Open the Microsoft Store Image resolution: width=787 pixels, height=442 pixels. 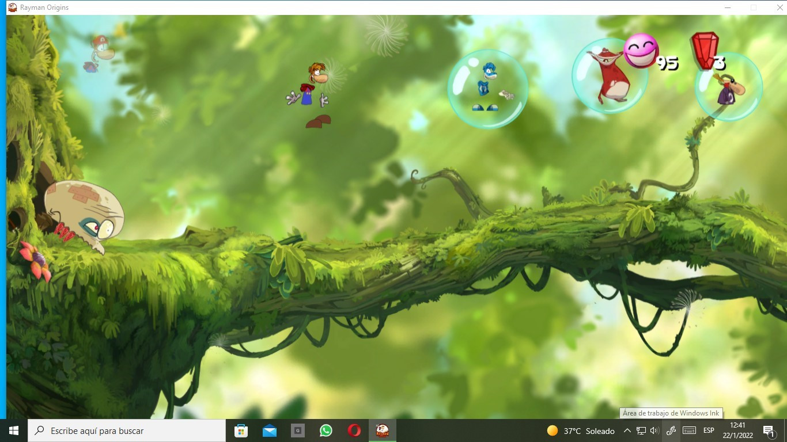point(240,430)
